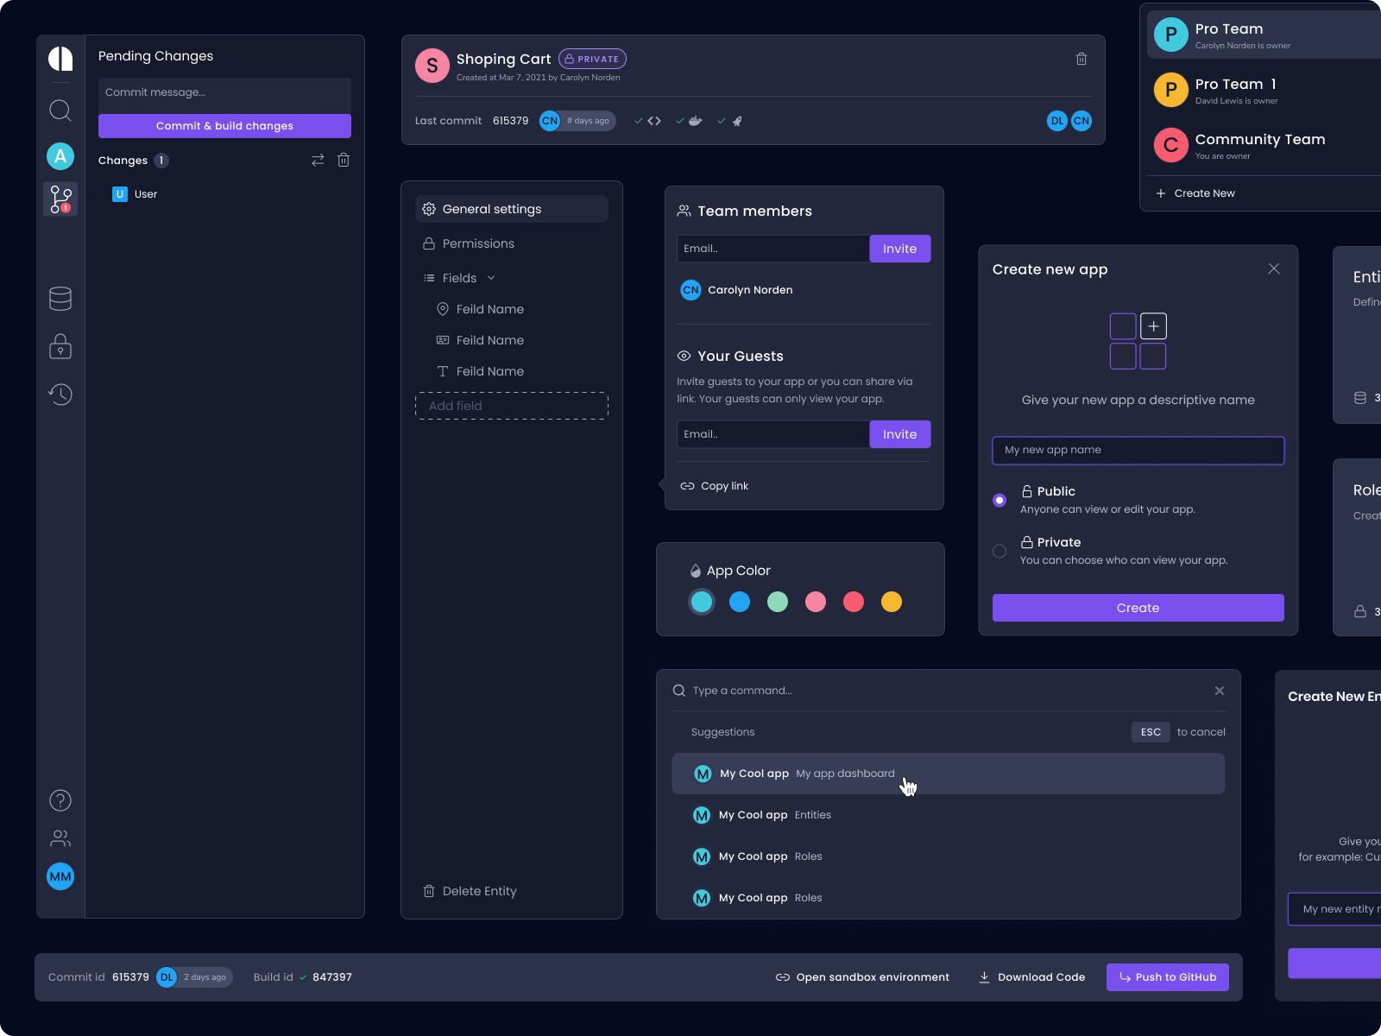Close the Create new app dialog
The height and width of the screenshot is (1036, 1381).
(1274, 268)
